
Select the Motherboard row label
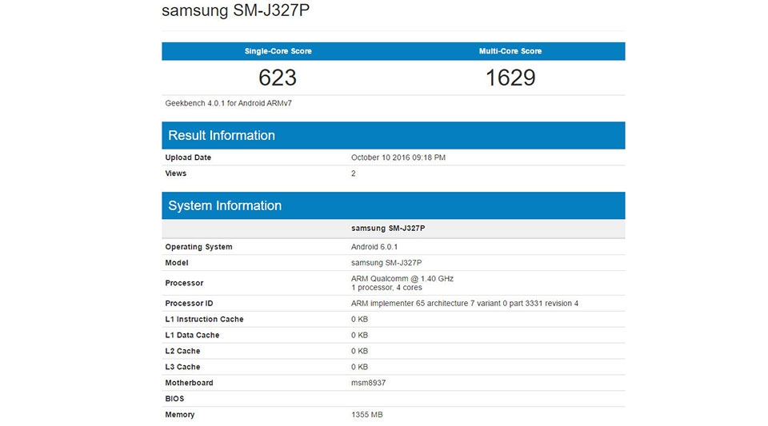coord(189,383)
